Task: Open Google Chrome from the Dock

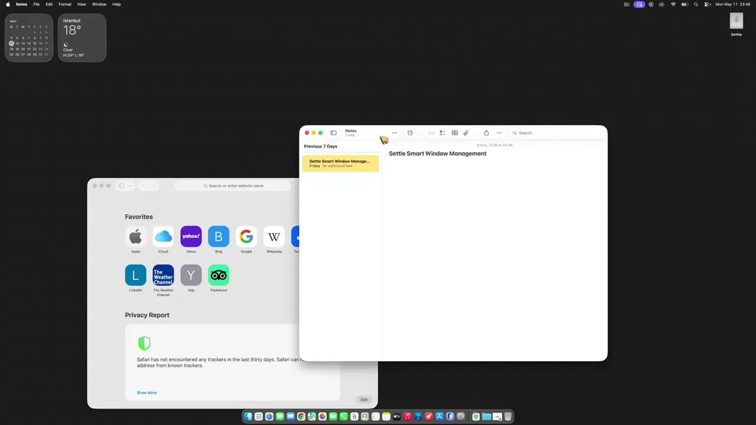Action: (x=301, y=416)
